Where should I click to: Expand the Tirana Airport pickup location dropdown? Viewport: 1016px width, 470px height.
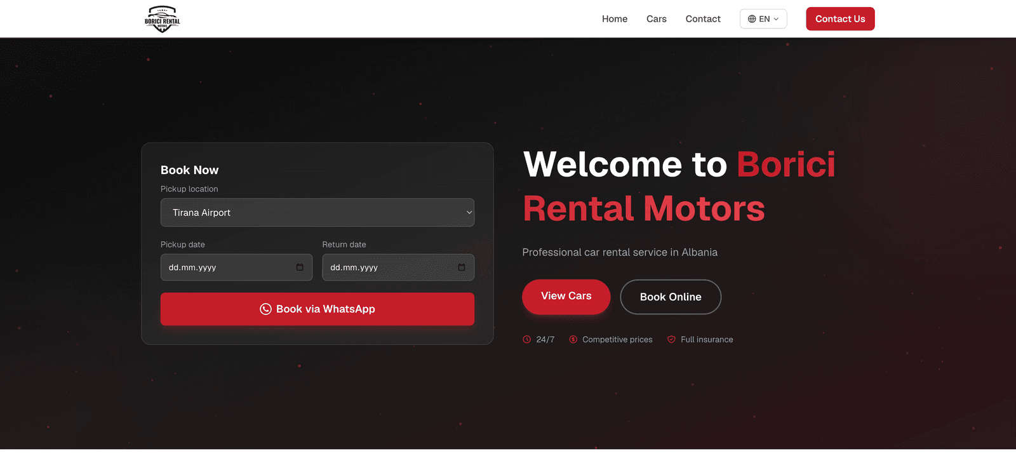coord(317,213)
